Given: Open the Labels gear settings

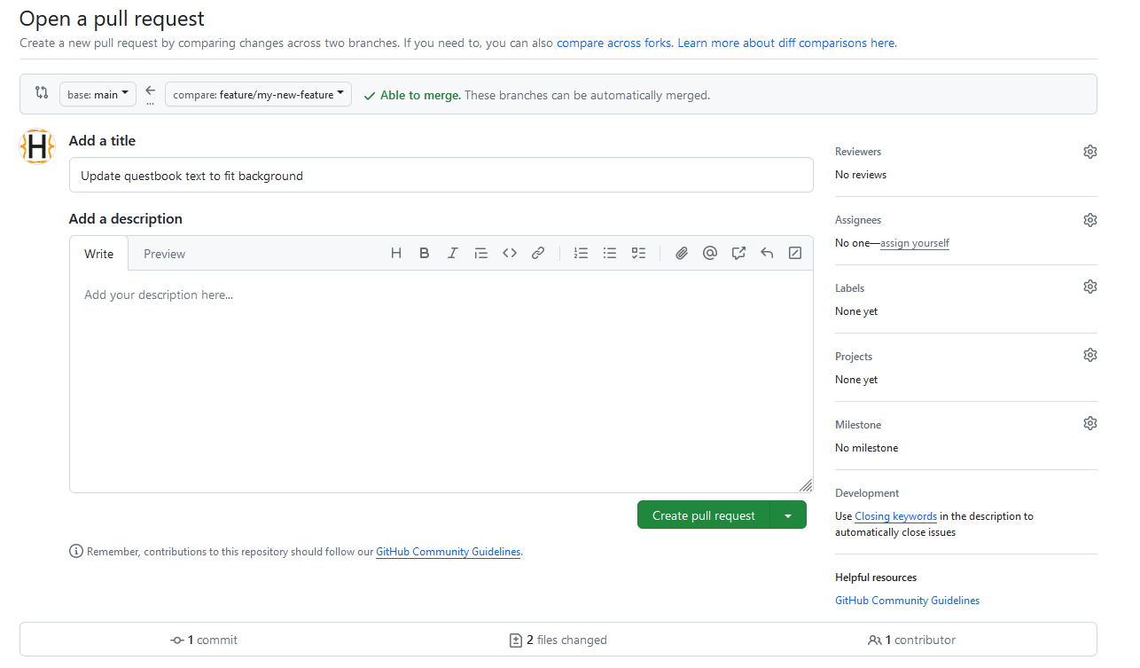Looking at the screenshot, I should click(x=1090, y=287).
